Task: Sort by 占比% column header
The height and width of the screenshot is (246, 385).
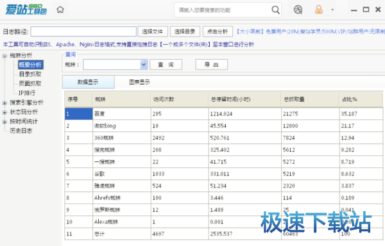Action: point(361,99)
